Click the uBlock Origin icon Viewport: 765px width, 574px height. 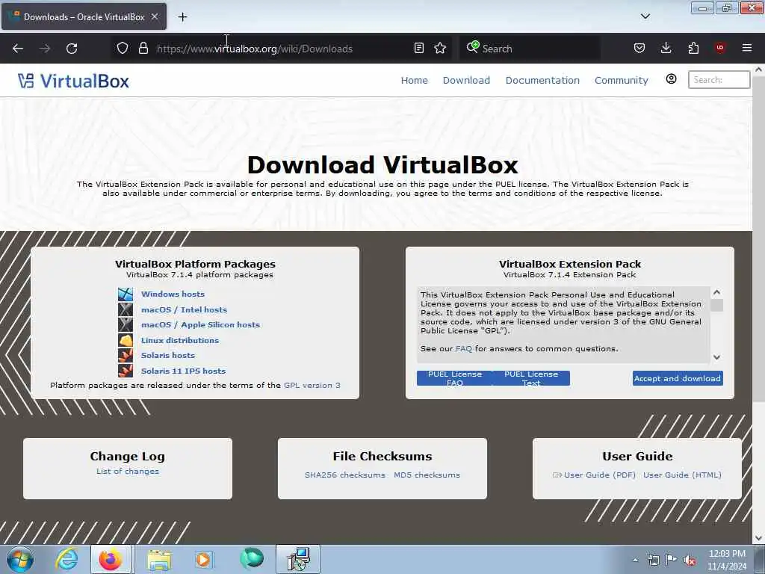(720, 48)
